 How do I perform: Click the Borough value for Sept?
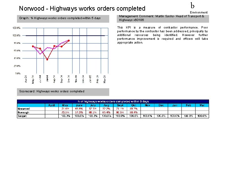tap(120, 112)
